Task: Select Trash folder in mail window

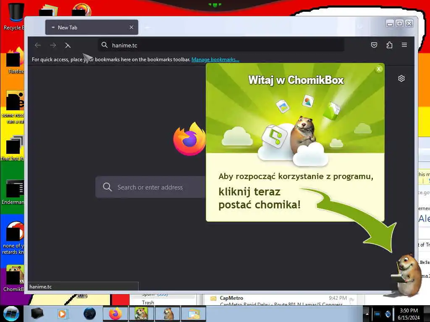Action: pyautogui.click(x=148, y=302)
